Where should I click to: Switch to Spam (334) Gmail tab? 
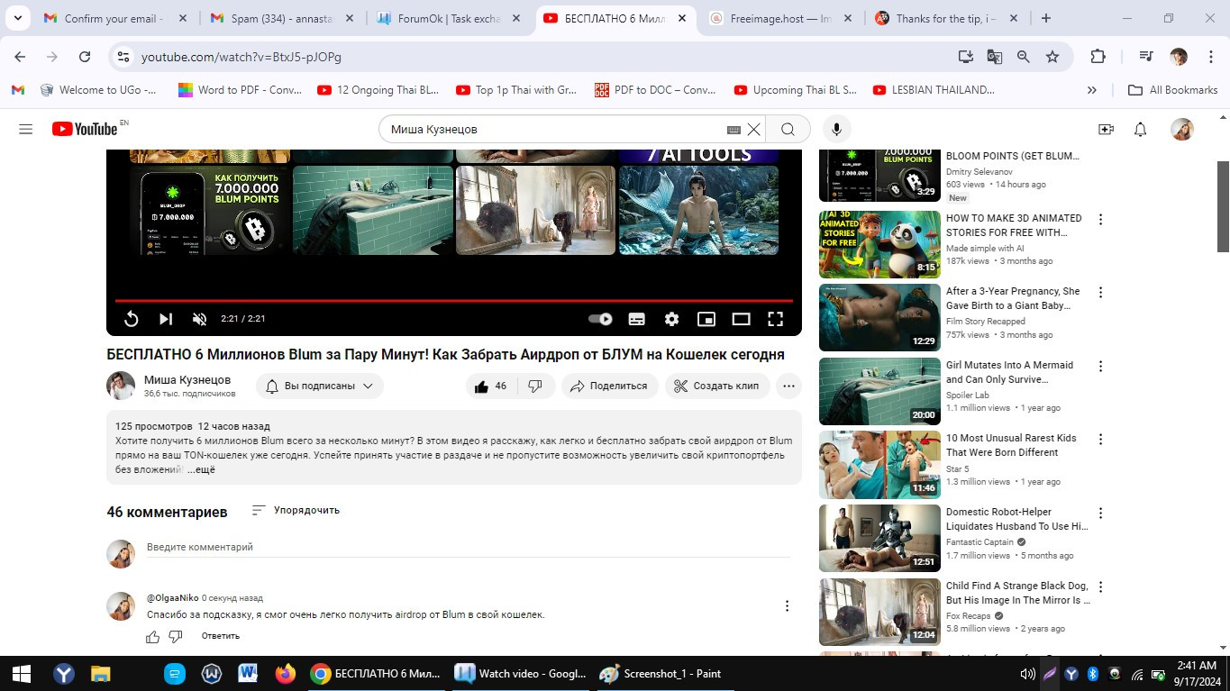[x=280, y=18]
